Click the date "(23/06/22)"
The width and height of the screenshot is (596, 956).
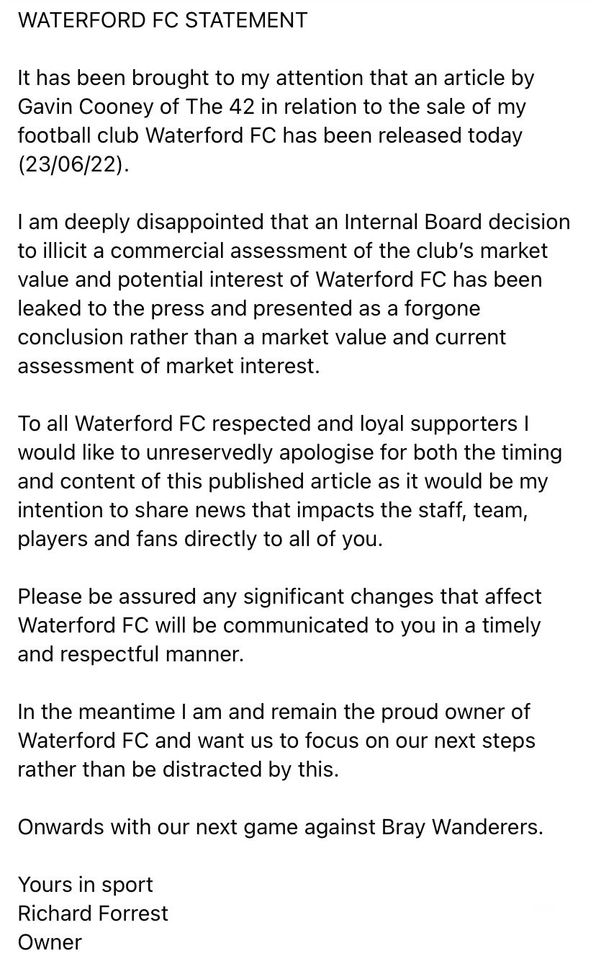click(x=74, y=164)
